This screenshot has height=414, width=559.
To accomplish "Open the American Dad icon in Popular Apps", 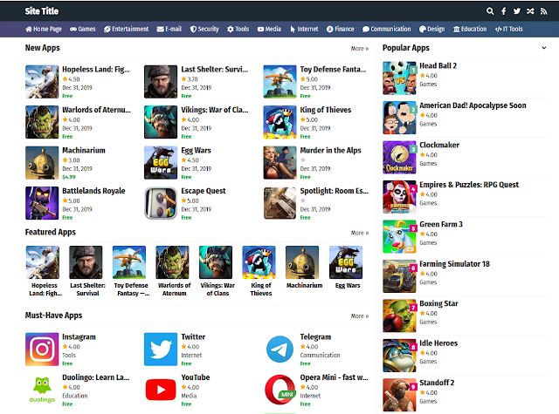I will coord(399,118).
